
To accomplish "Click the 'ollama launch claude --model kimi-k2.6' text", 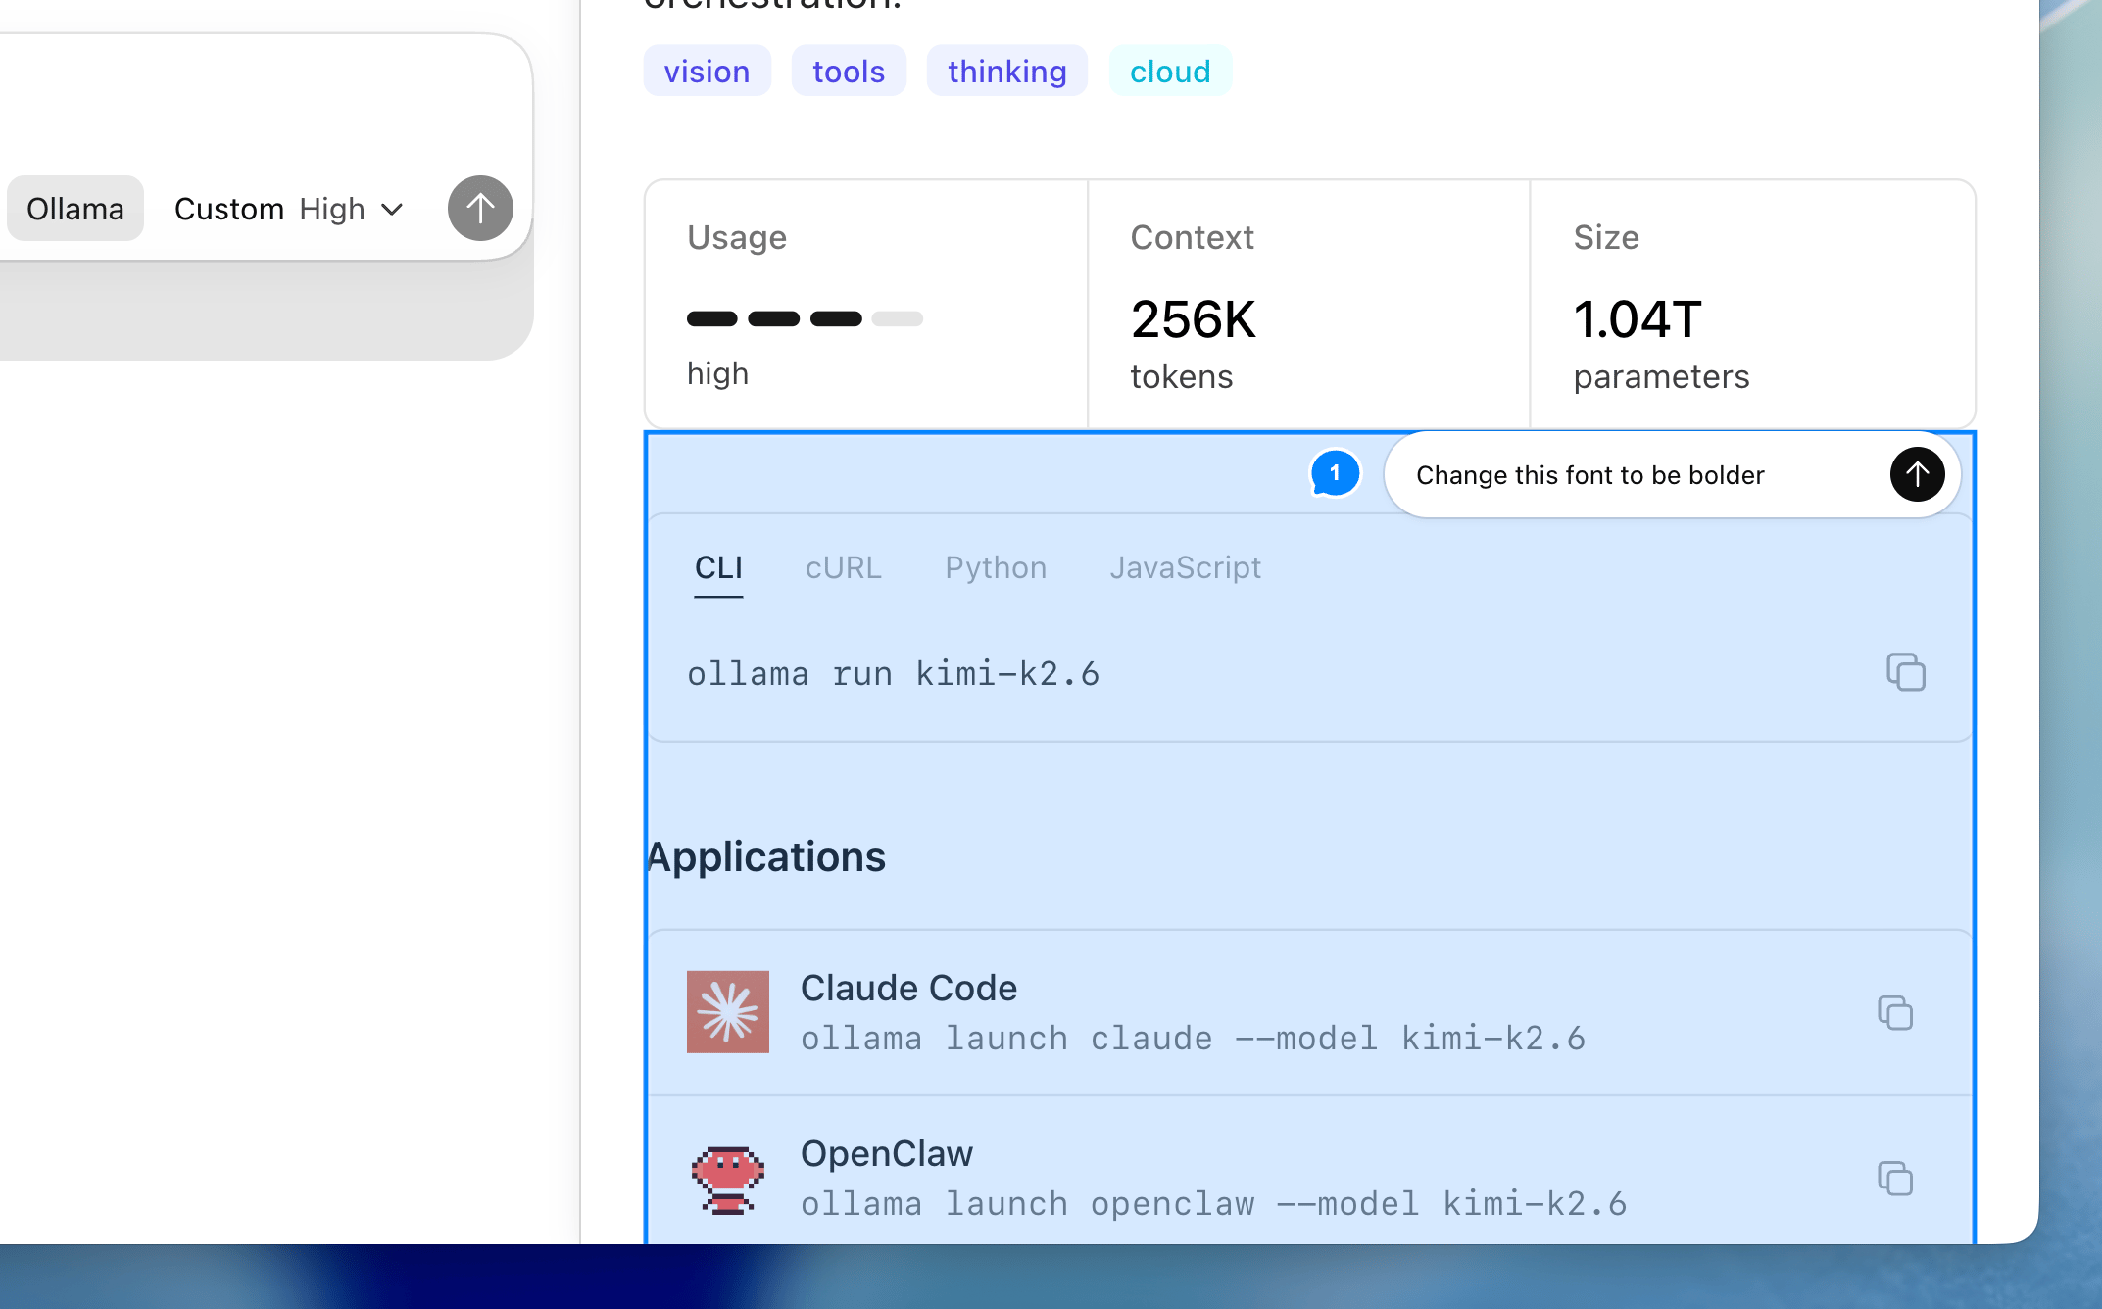I will (x=1193, y=1039).
